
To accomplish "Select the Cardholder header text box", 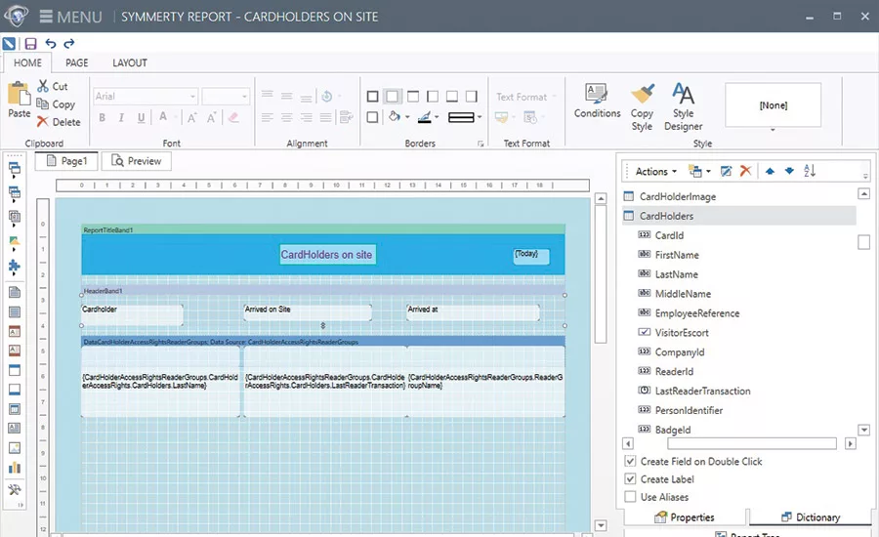I will [x=132, y=315].
